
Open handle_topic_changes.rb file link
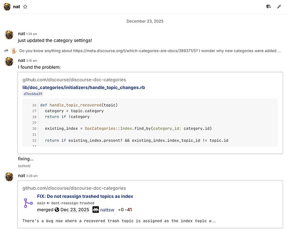coord(84,87)
